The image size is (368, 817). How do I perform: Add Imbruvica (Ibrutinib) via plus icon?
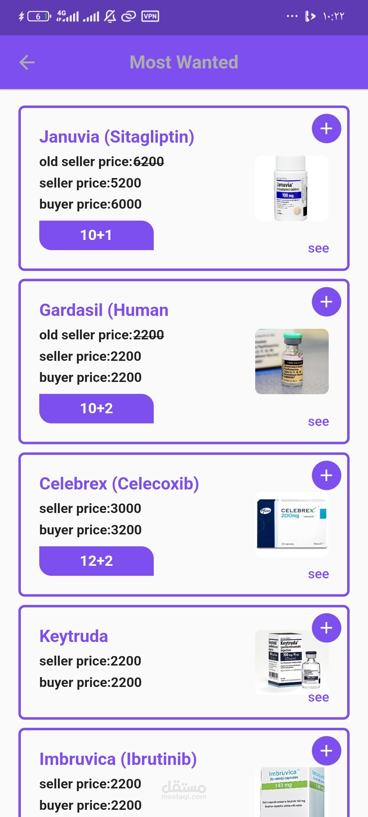(326, 751)
